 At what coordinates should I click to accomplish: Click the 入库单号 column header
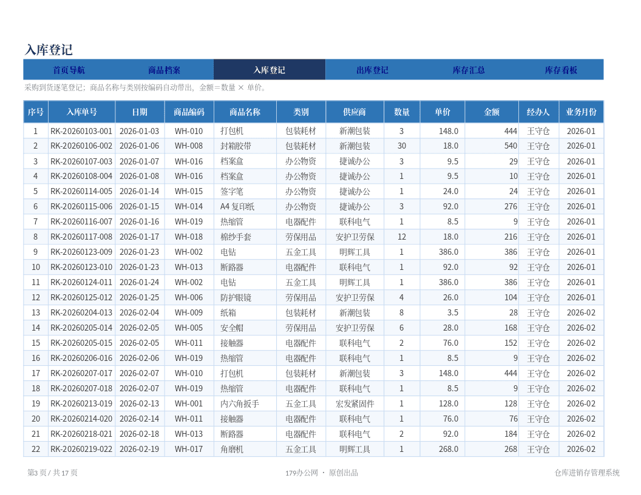pyautogui.click(x=82, y=112)
